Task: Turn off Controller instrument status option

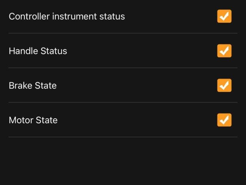Action: (x=224, y=16)
